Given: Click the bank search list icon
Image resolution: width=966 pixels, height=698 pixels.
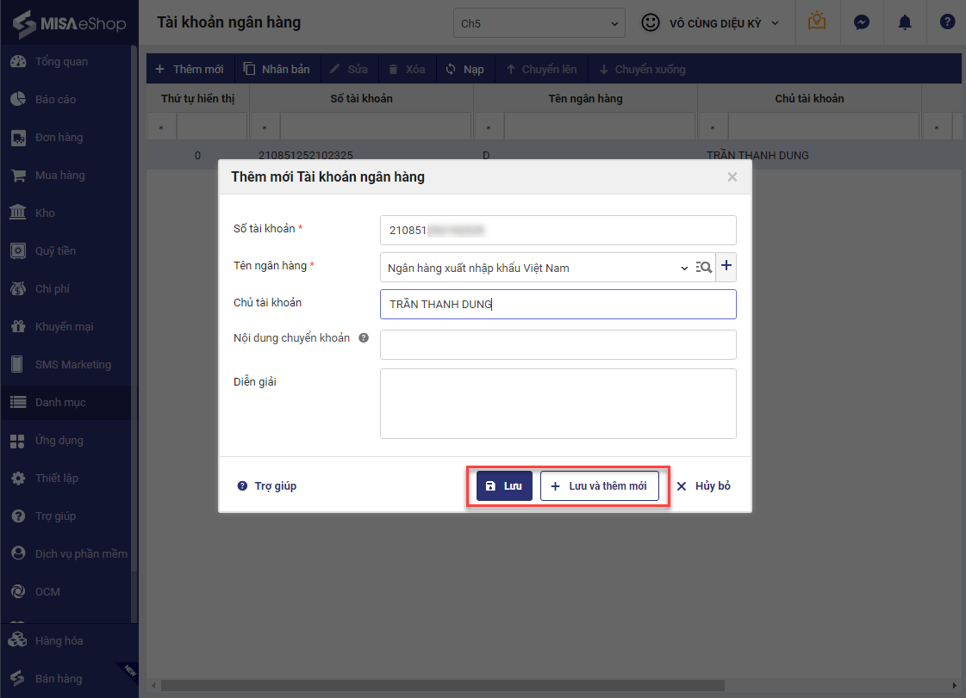Looking at the screenshot, I should click(704, 267).
